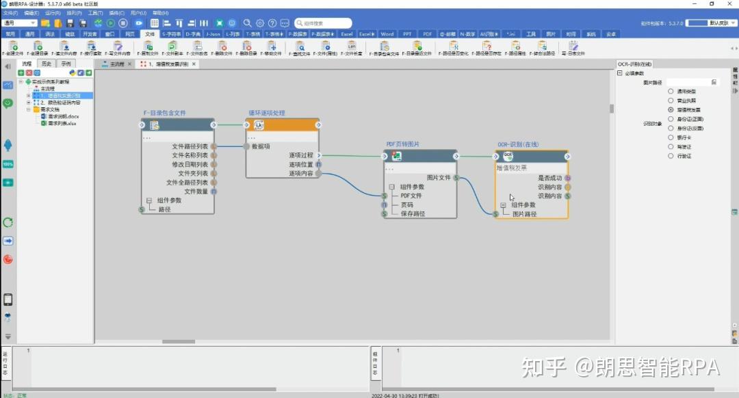Collapse the 必填参数 section in the right panel
739x398 pixels.
[x=620, y=73]
